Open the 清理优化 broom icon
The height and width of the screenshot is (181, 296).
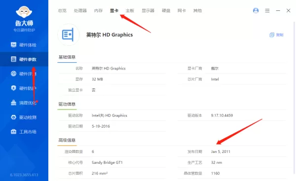[13, 103]
